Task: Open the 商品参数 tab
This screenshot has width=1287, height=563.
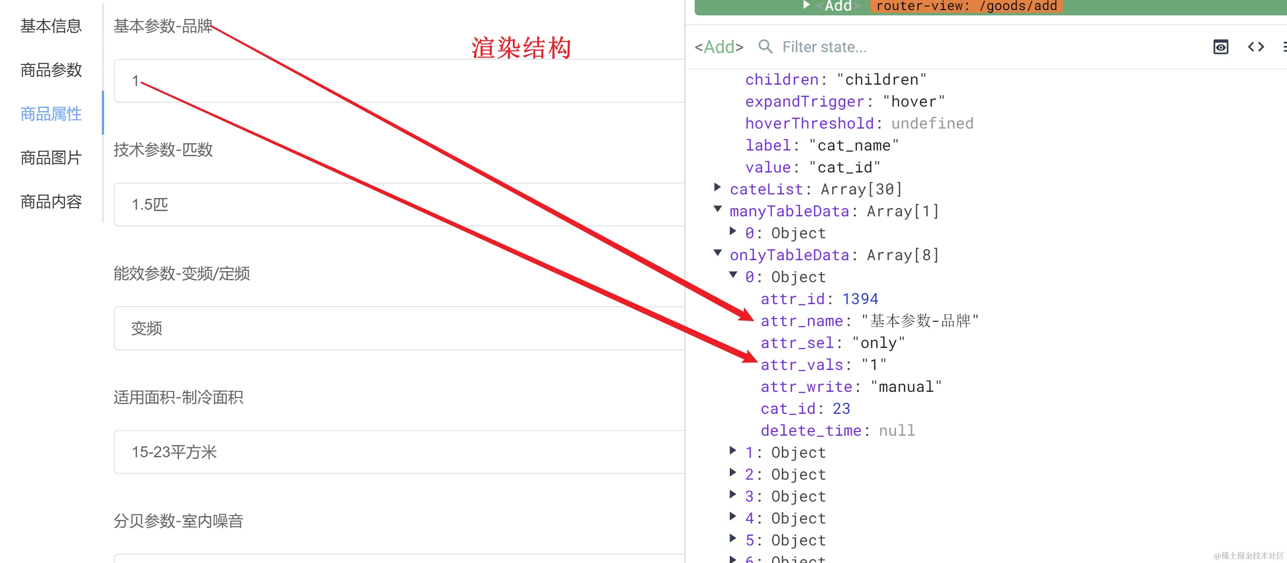Action: (51, 70)
